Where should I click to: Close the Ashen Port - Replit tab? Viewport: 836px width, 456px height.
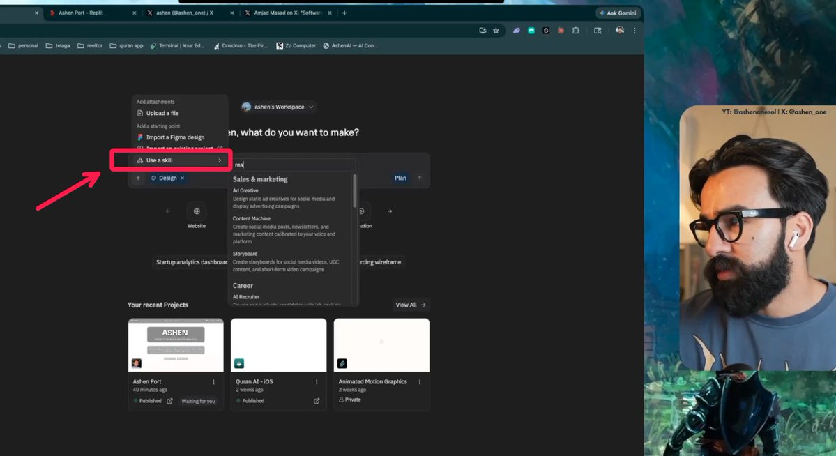(x=134, y=13)
